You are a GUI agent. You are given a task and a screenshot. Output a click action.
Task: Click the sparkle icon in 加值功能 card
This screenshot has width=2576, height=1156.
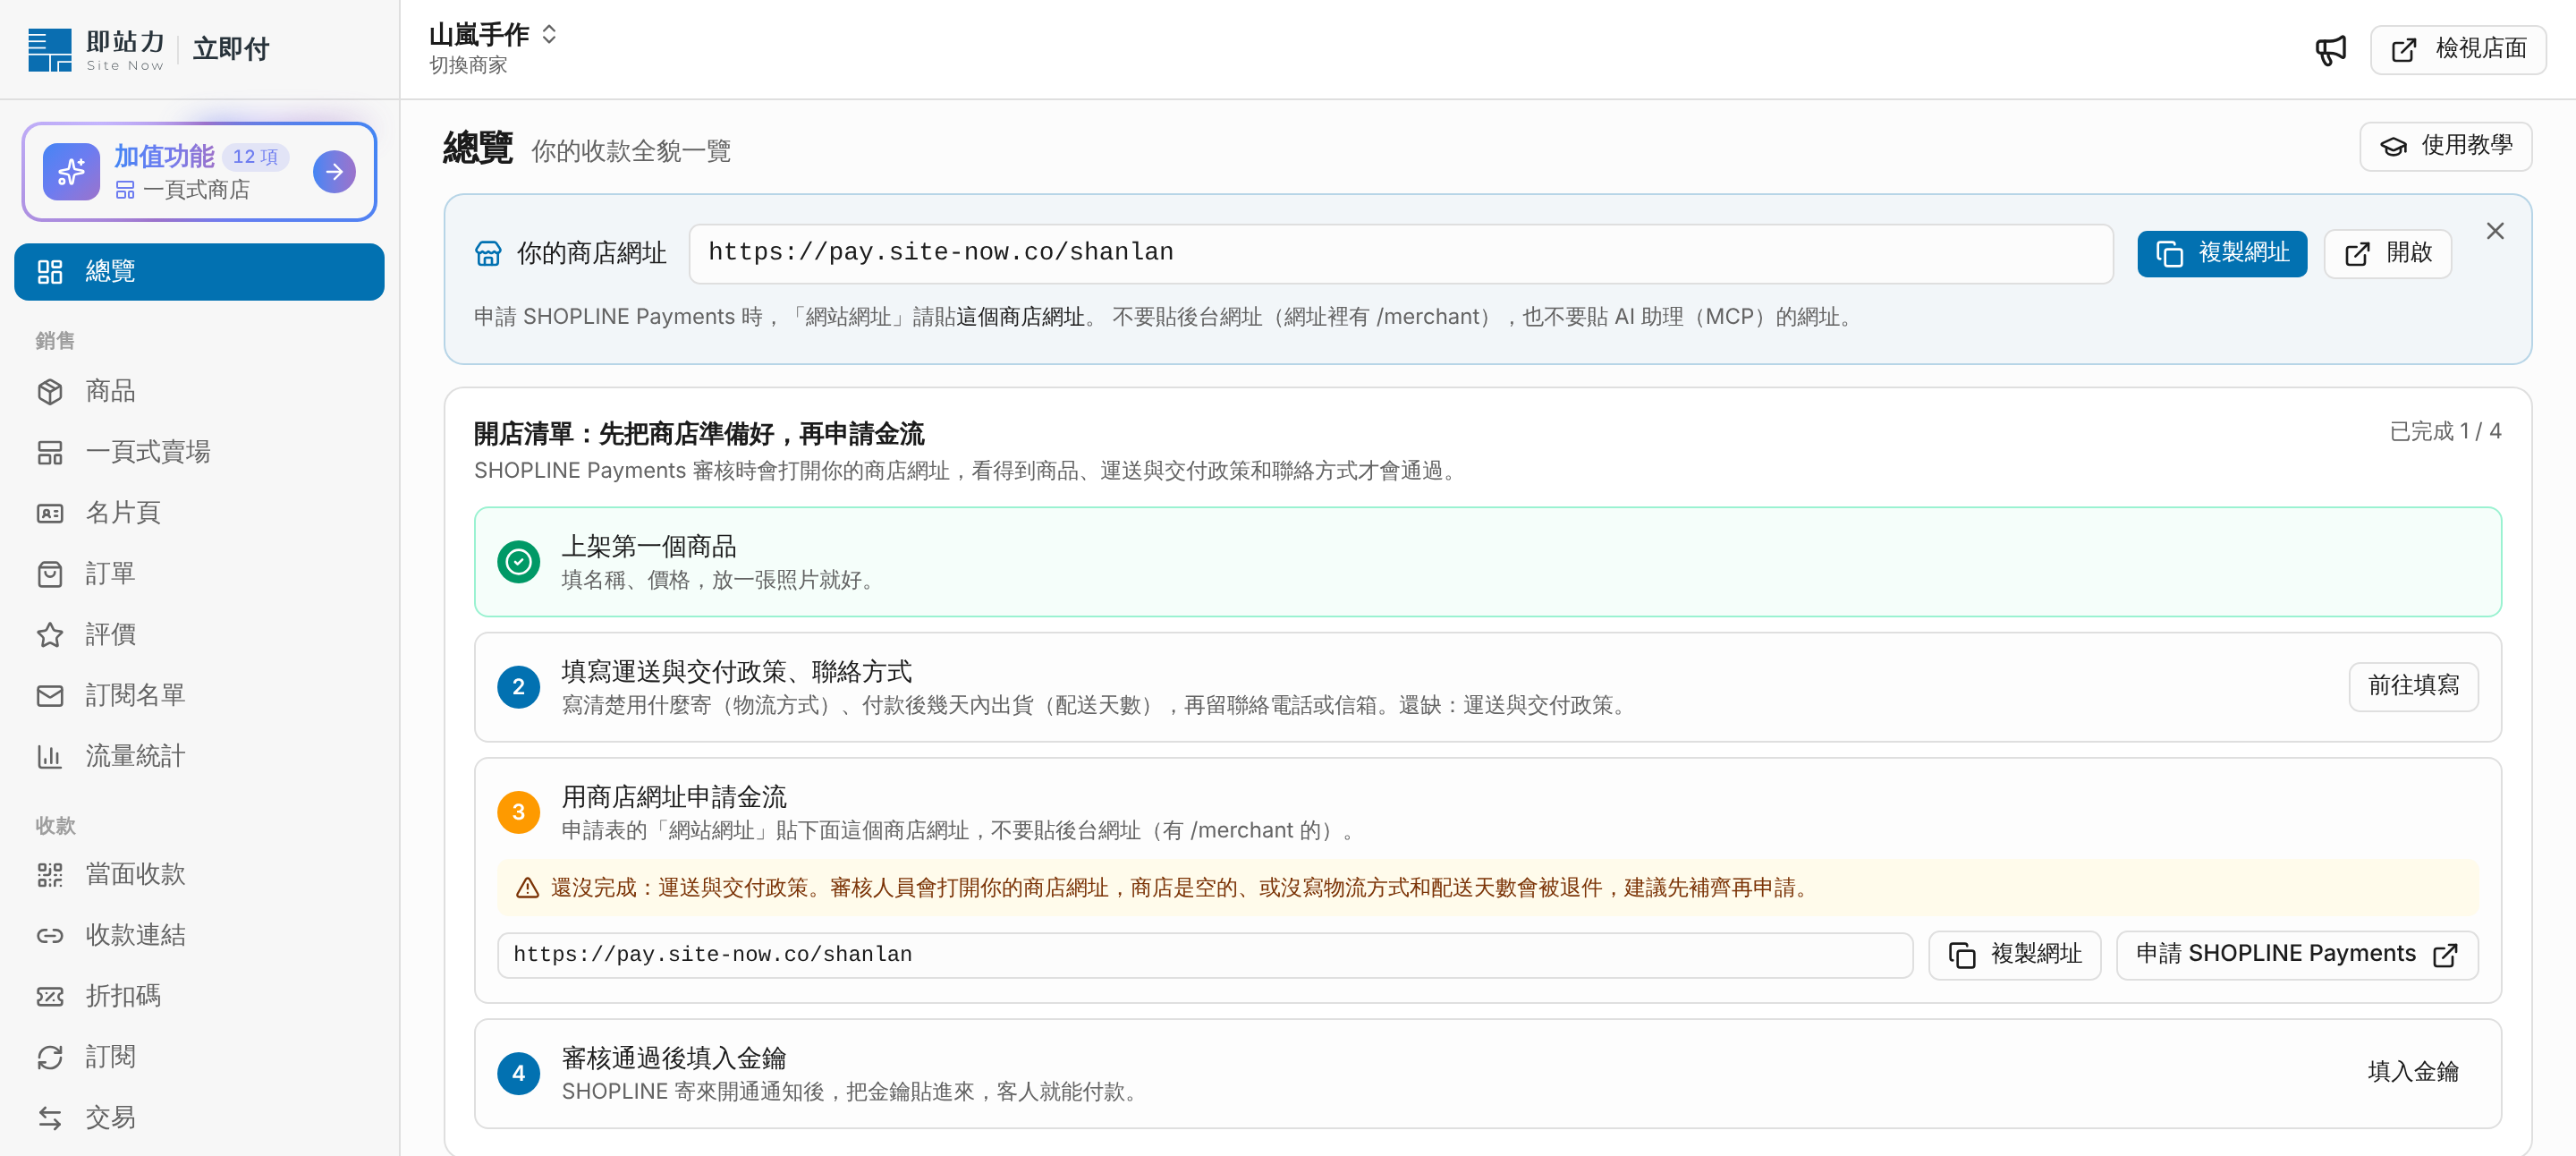pos(71,172)
